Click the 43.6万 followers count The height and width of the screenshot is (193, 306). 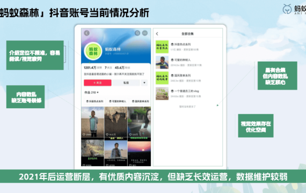pyautogui.click(x=119, y=68)
